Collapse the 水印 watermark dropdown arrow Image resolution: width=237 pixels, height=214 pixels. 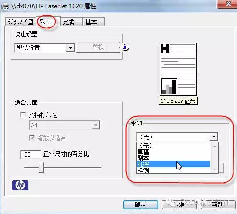tap(214, 136)
